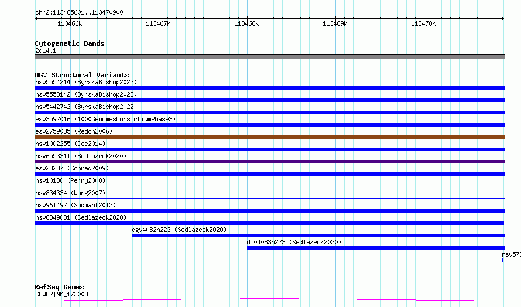This screenshot has width=521, height=307.
Task: Click the 2q14.1 band label
Action: click(x=46, y=50)
